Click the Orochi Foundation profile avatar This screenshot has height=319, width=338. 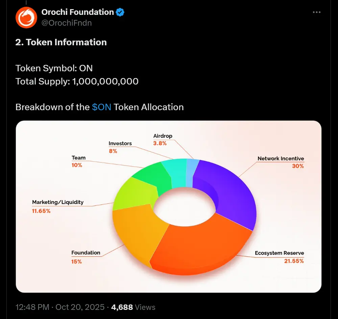(x=26, y=17)
